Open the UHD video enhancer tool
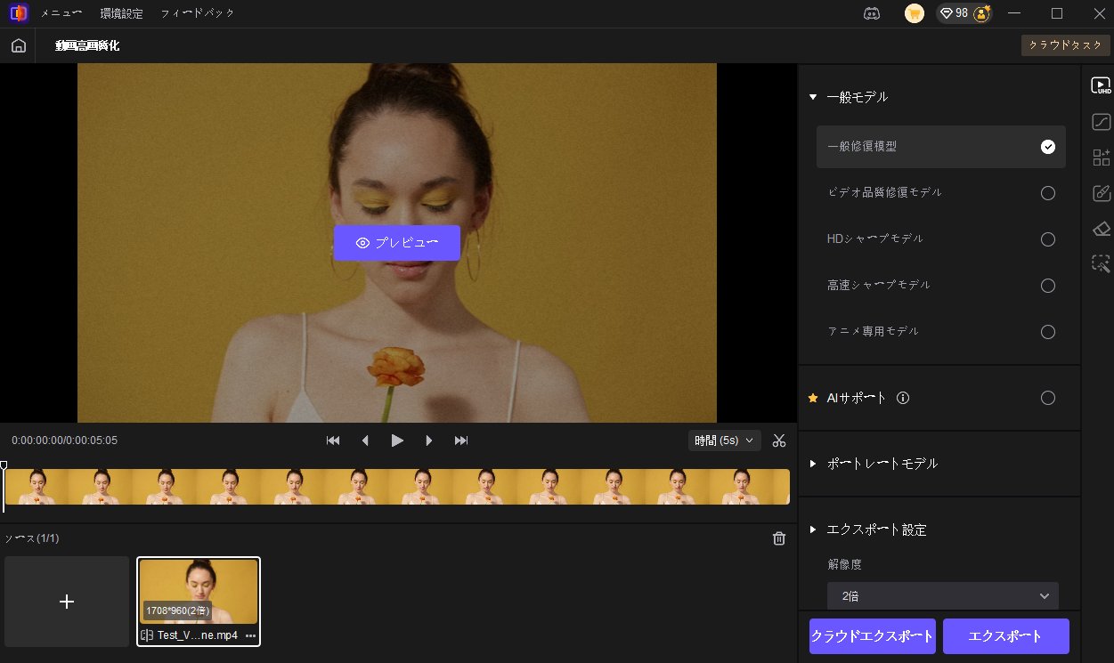 coord(1102,85)
